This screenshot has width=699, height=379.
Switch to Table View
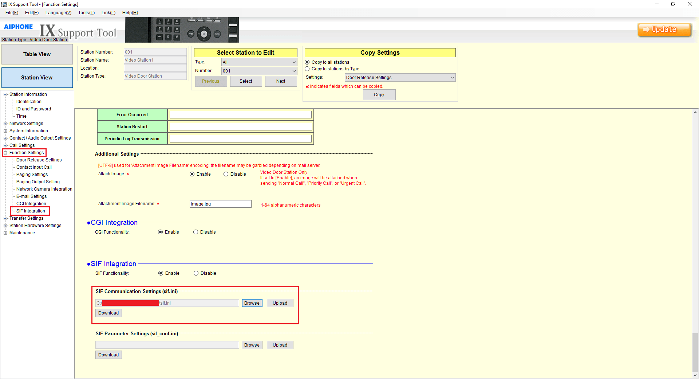pos(37,54)
